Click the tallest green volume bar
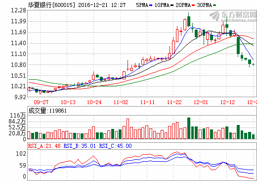257x181 pixels. pos(189,128)
